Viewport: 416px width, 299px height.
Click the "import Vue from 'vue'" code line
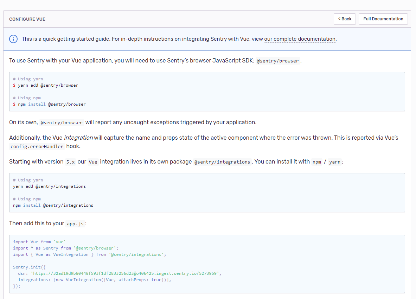tap(39, 242)
